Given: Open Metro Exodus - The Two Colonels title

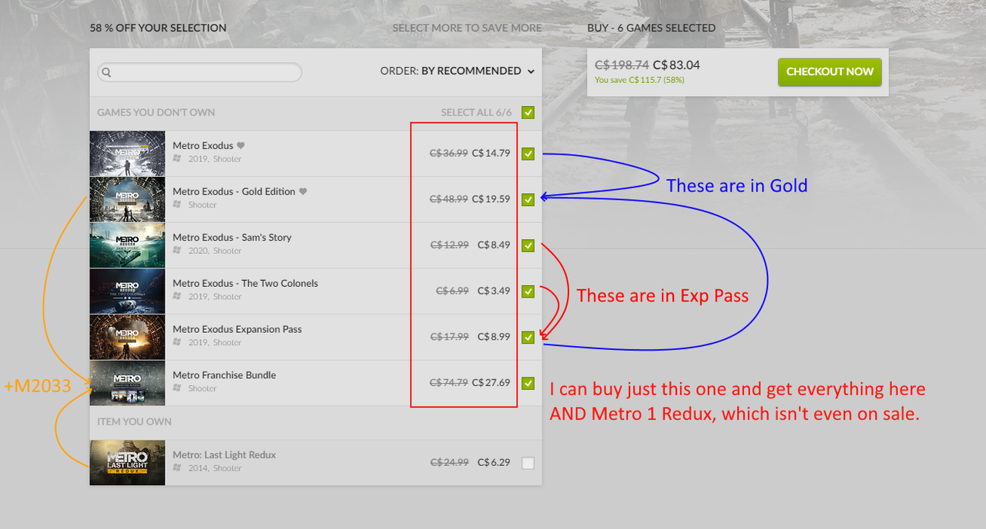Looking at the screenshot, I should [x=245, y=283].
